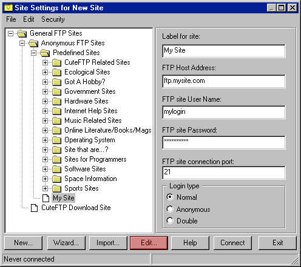
Task: Click the Anonymous FTP Sites folder icon
Action: pyautogui.click(x=33, y=43)
